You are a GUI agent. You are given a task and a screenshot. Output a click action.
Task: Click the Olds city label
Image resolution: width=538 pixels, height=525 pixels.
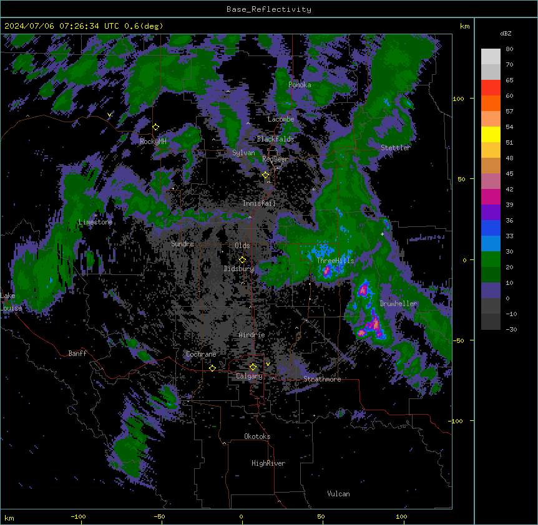coord(242,246)
